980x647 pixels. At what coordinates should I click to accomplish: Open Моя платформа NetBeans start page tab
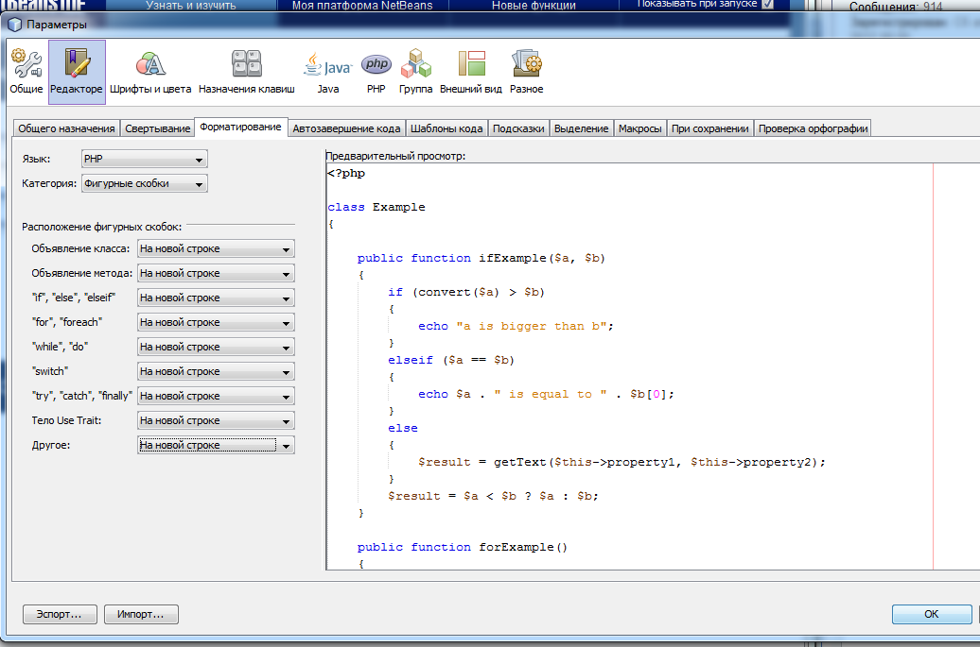pos(362,5)
